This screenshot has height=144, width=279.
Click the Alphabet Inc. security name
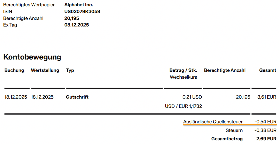(x=79, y=5)
